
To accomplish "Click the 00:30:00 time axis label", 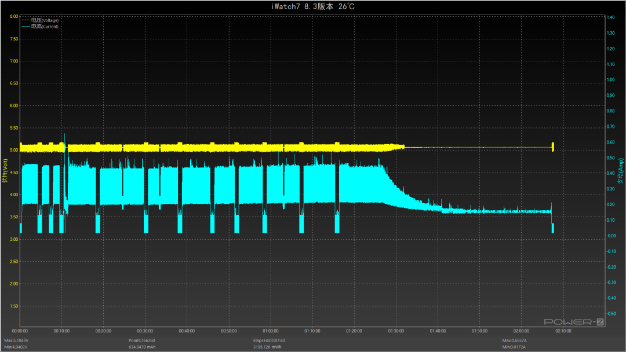I will coord(145,331).
